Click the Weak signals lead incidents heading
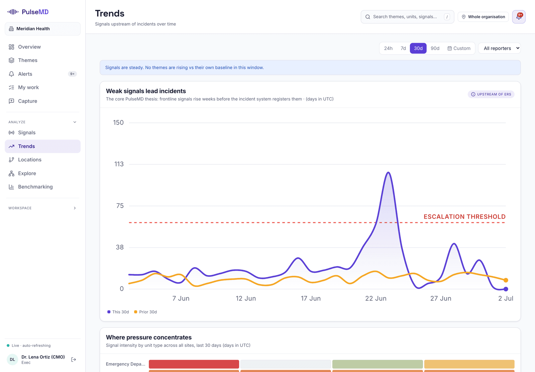This screenshot has height=372, width=535. (x=146, y=91)
